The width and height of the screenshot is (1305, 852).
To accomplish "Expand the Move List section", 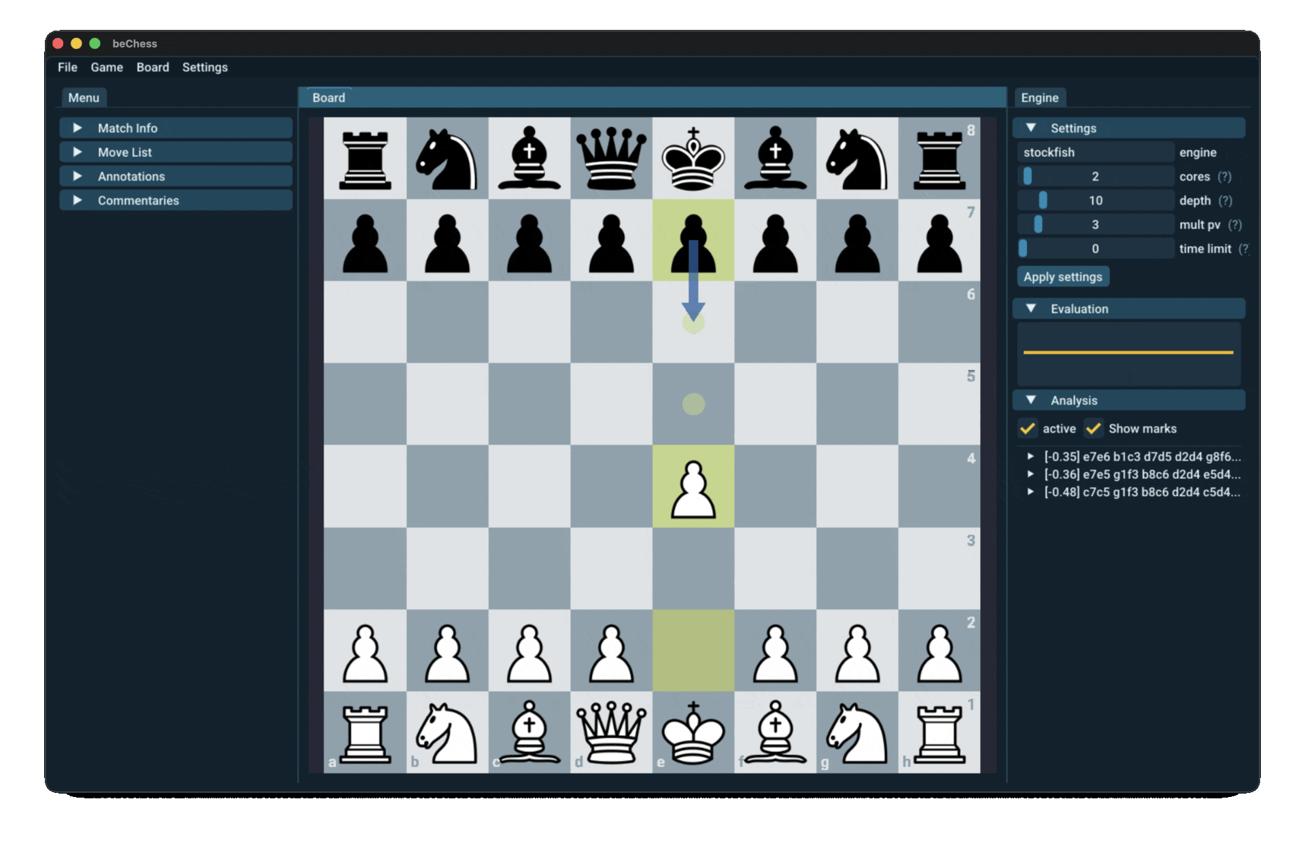I will click(x=175, y=152).
